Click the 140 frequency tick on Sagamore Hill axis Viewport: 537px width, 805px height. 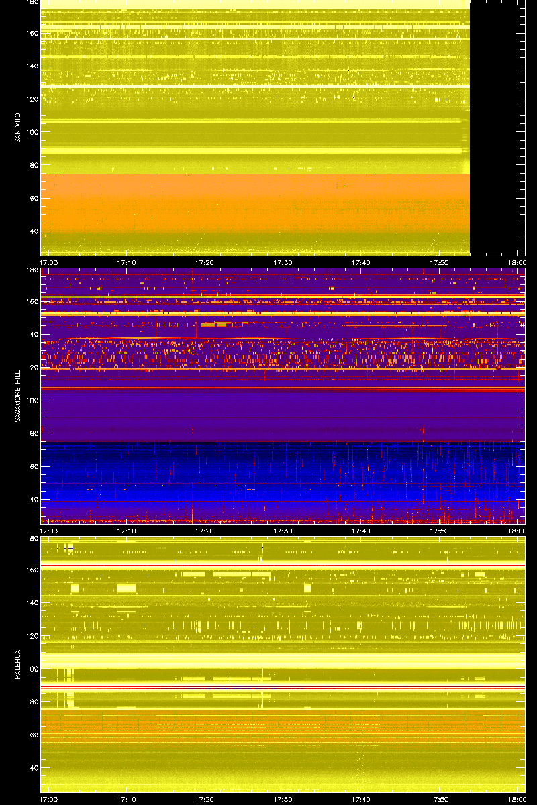[x=32, y=334]
